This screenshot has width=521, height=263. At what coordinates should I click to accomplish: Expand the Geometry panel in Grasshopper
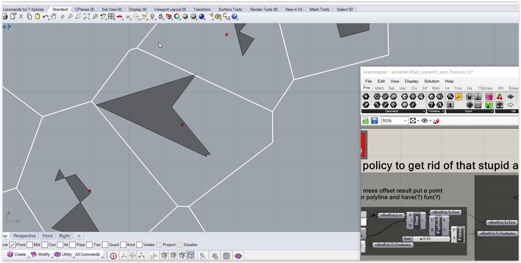tap(424, 111)
